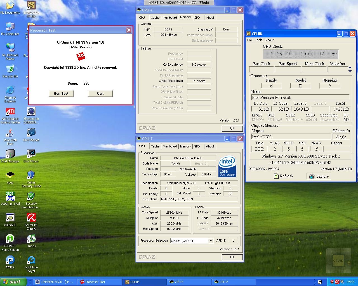The image size is (358, 286).
Task: Switch to the SPD tab in upper CPU-Z
Action: tap(197, 18)
